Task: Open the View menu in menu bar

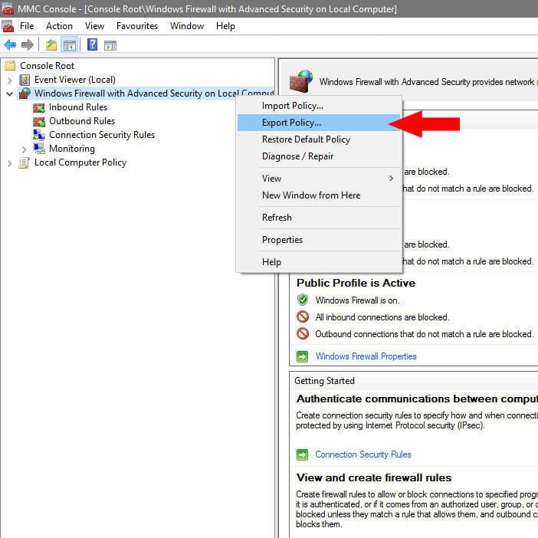Action: click(95, 26)
